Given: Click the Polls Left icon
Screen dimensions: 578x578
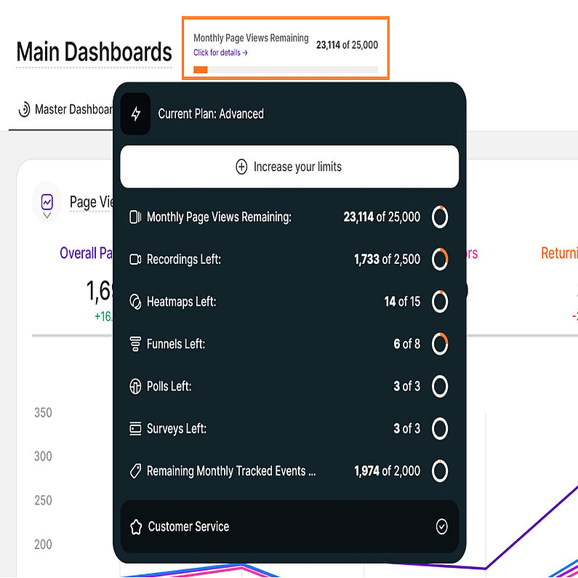Looking at the screenshot, I should point(135,387).
